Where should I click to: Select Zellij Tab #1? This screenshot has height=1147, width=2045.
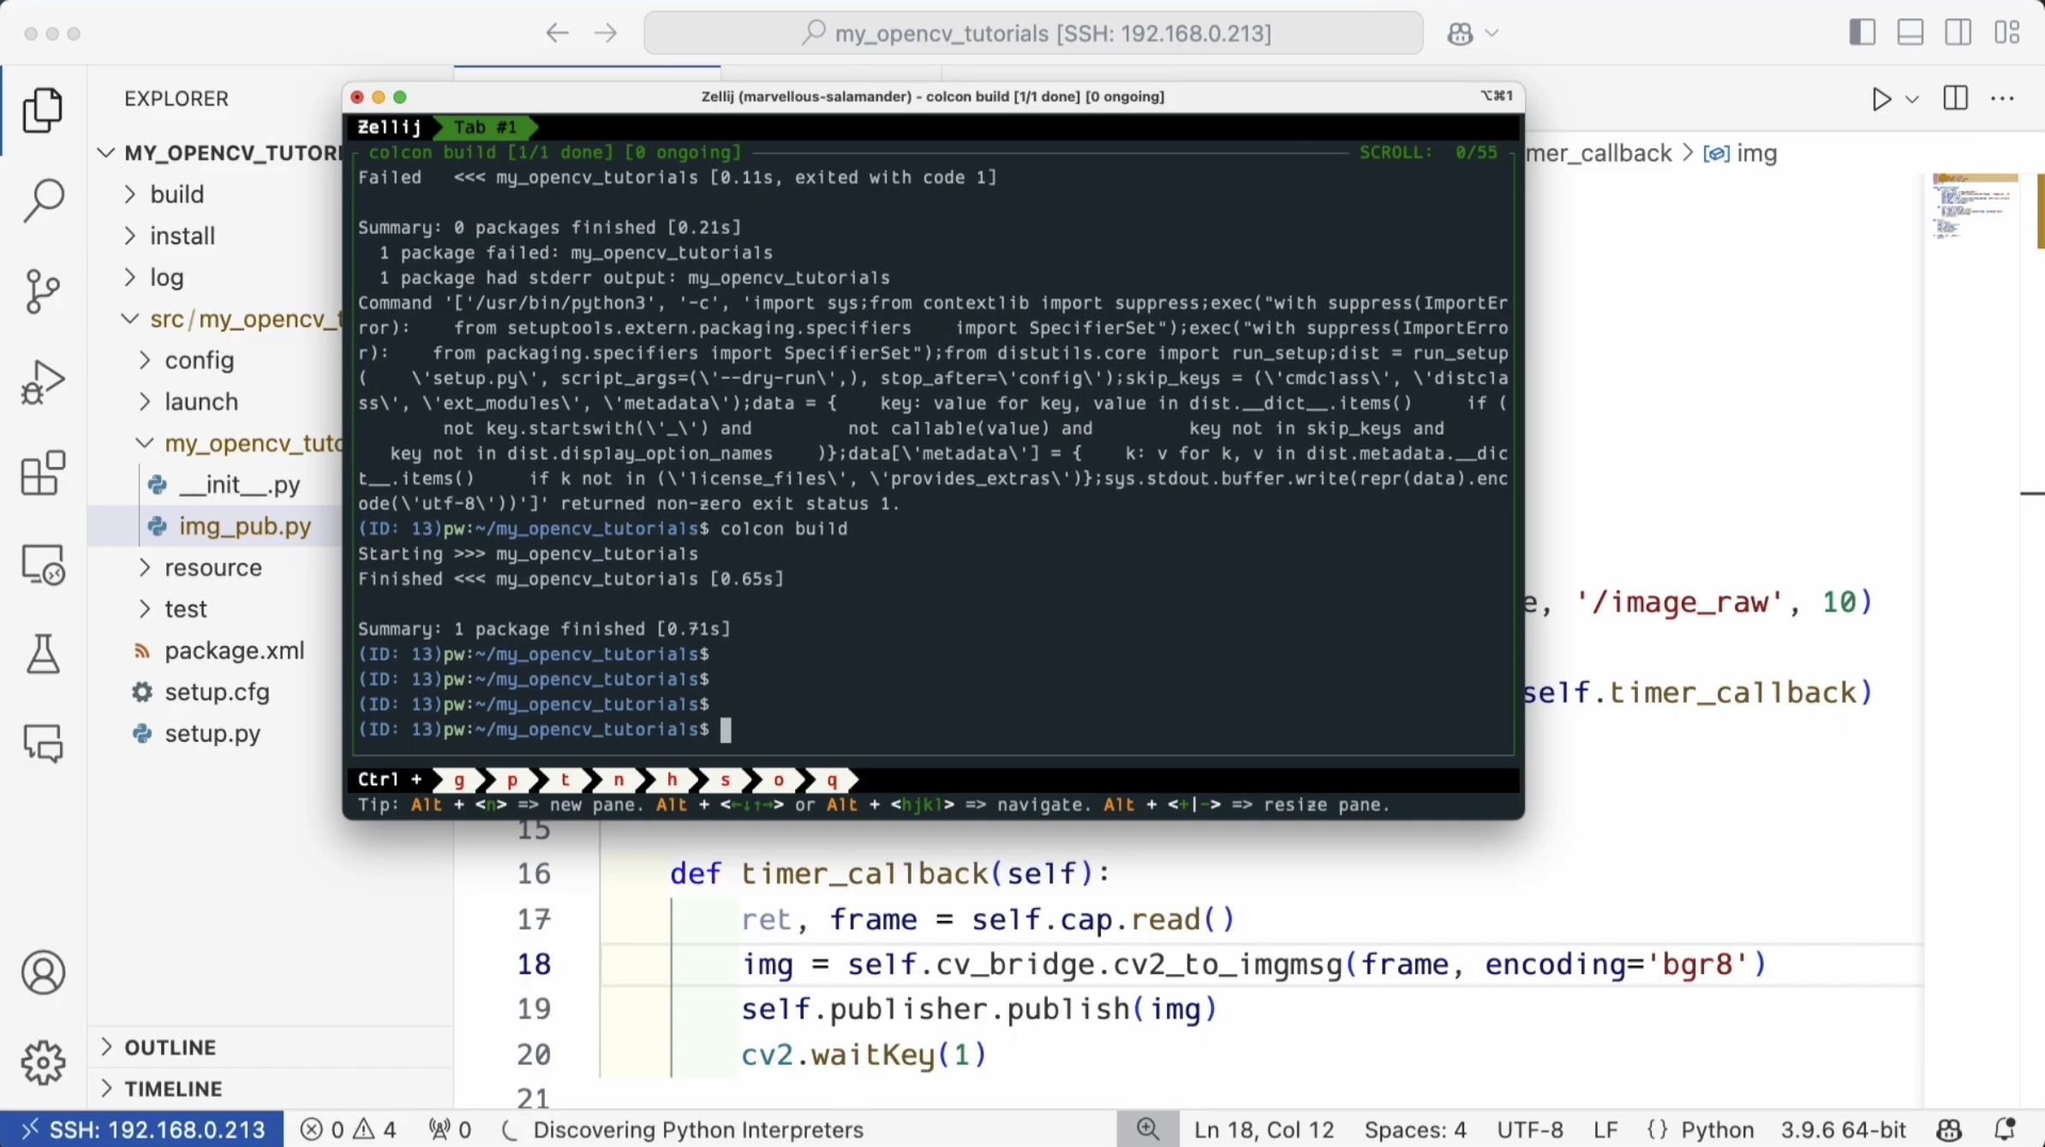tap(485, 128)
